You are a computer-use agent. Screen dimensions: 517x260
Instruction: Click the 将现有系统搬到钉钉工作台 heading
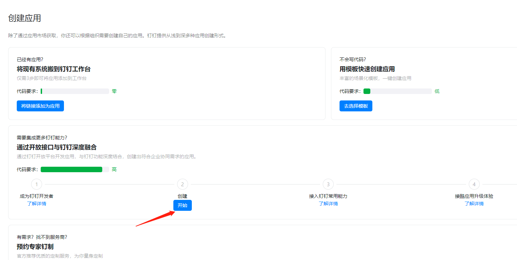[54, 69]
